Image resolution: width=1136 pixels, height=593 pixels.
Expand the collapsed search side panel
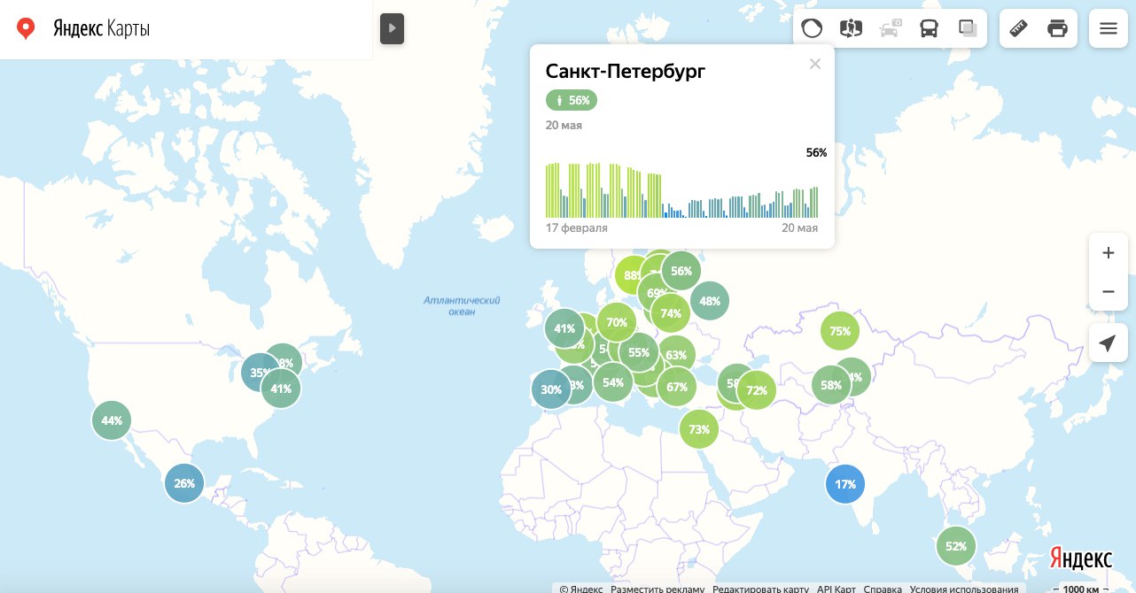click(392, 28)
